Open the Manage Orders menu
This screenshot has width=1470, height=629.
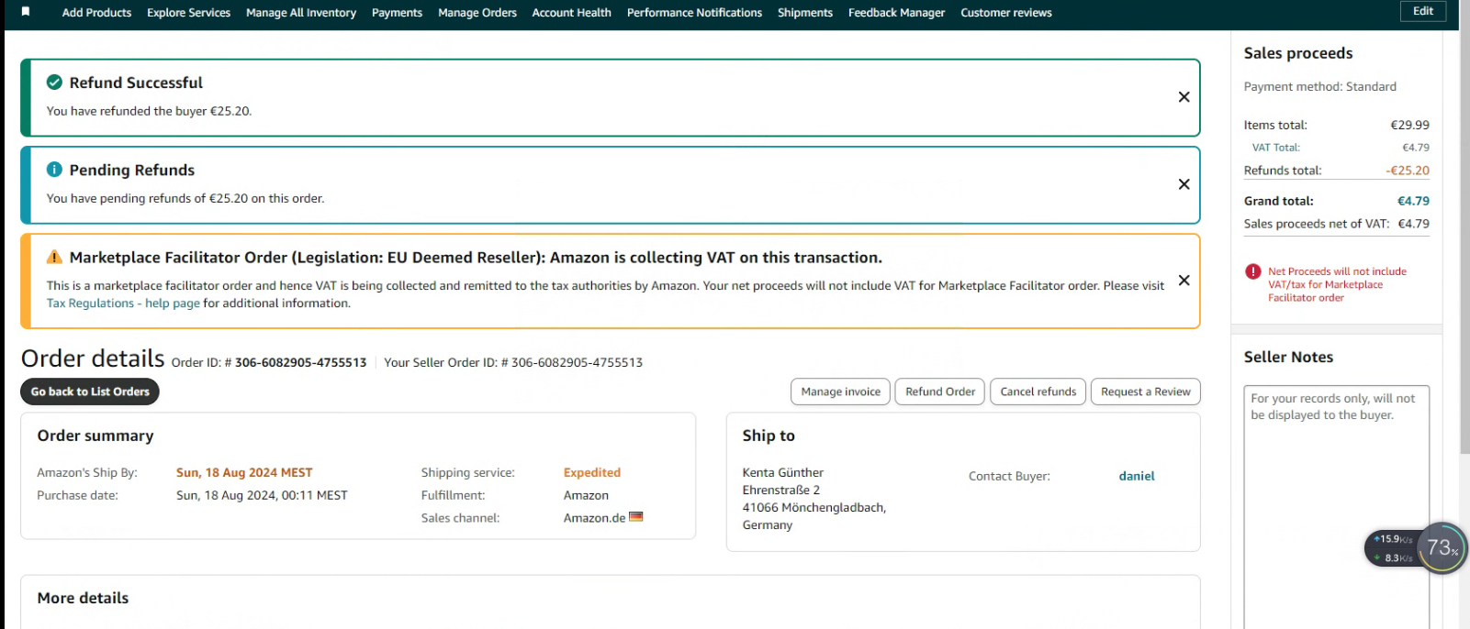(x=477, y=13)
